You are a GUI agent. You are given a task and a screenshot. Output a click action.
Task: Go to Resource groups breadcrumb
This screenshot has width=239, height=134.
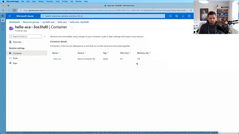point(31,22)
